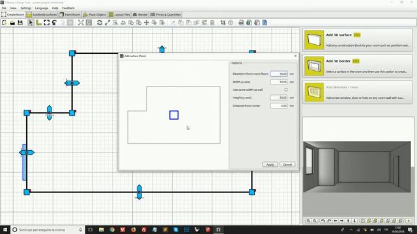This screenshot has height=234, width=417.
Task: Open the Settings menu
Action: (x=26, y=8)
